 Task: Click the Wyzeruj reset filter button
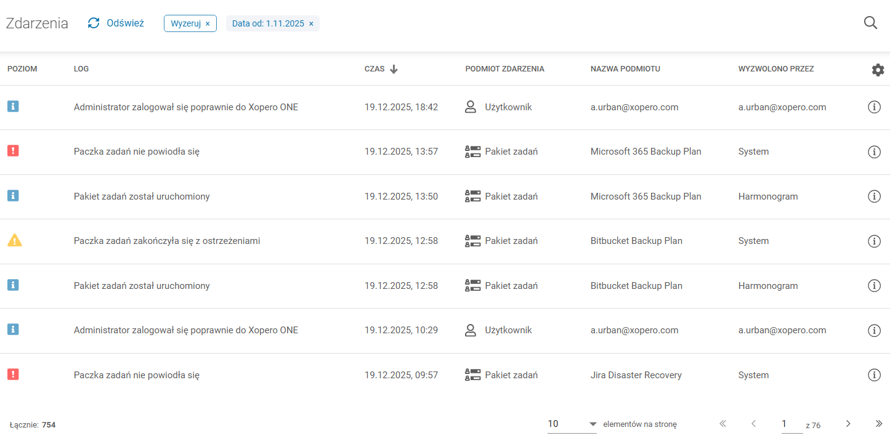(x=190, y=23)
